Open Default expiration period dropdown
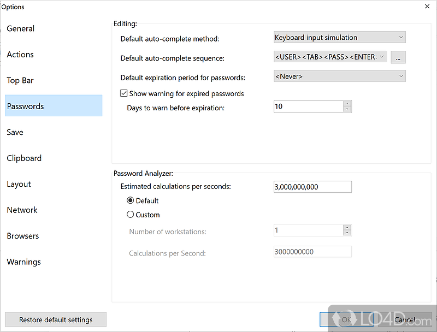This screenshot has height=332, width=437. point(339,76)
